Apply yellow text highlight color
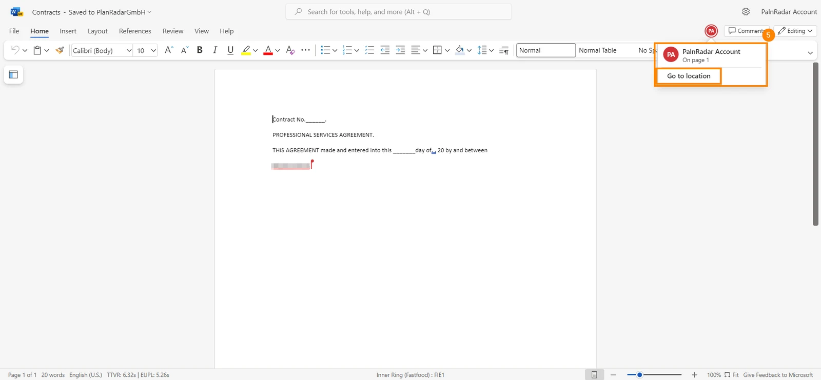This screenshot has height=380, width=821. [x=246, y=50]
